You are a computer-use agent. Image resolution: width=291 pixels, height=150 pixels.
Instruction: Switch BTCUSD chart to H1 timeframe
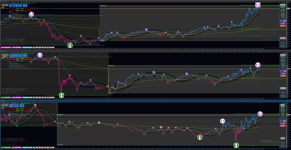tap(43, 48)
